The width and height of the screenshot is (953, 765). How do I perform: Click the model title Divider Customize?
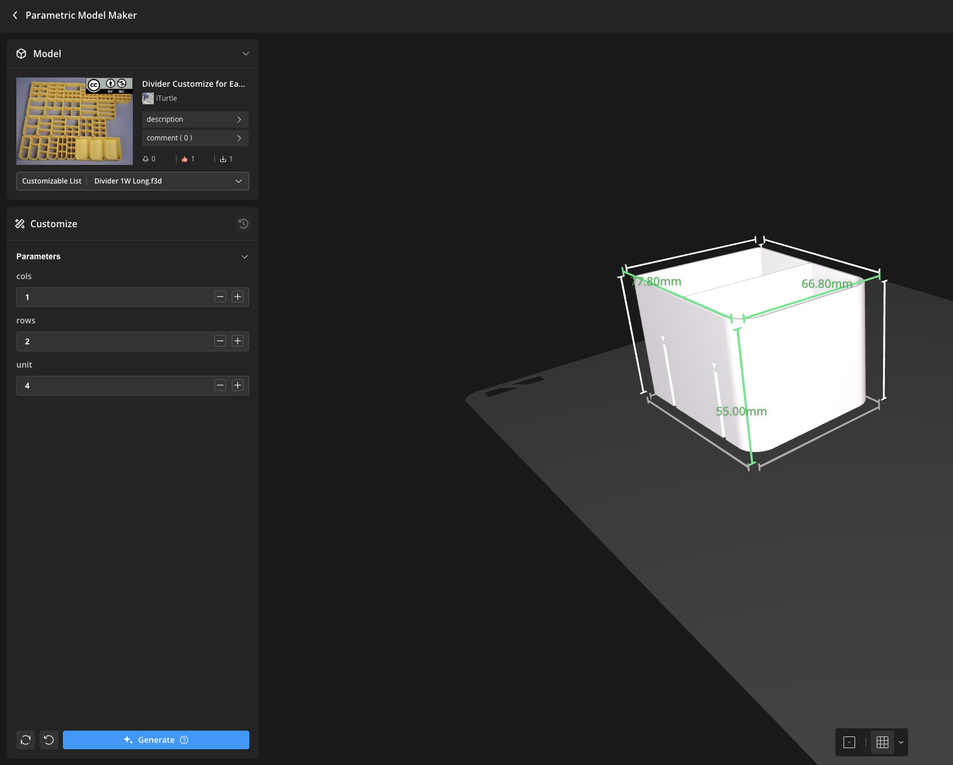[x=193, y=84]
